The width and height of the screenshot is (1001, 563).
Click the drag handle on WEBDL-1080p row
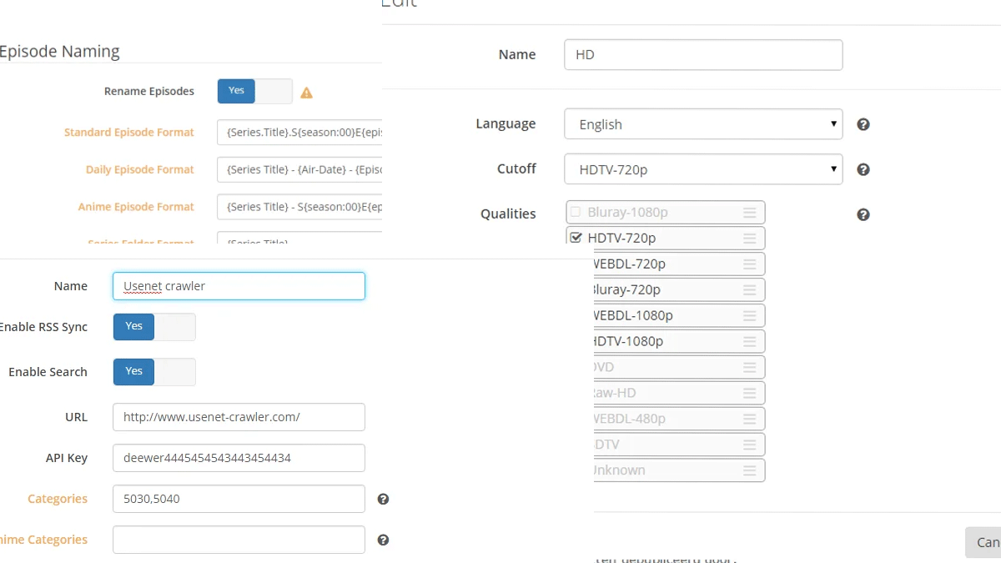[x=749, y=316]
